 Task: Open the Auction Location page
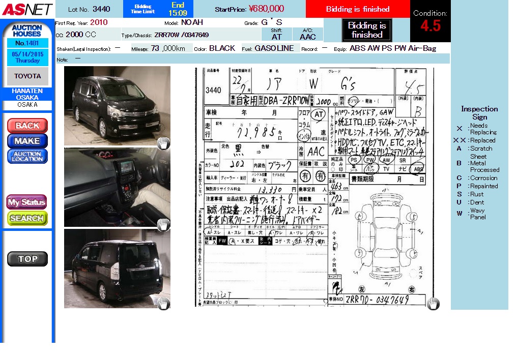tap(27, 156)
